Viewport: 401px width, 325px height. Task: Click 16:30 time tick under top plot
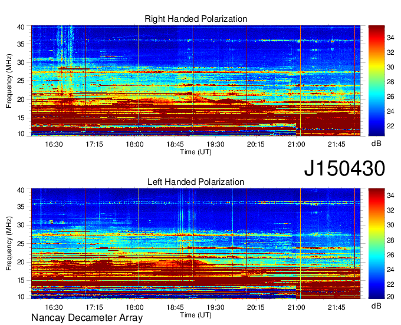click(54, 144)
